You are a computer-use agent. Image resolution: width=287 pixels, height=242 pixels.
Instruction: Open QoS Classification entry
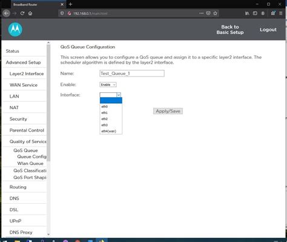click(30, 171)
